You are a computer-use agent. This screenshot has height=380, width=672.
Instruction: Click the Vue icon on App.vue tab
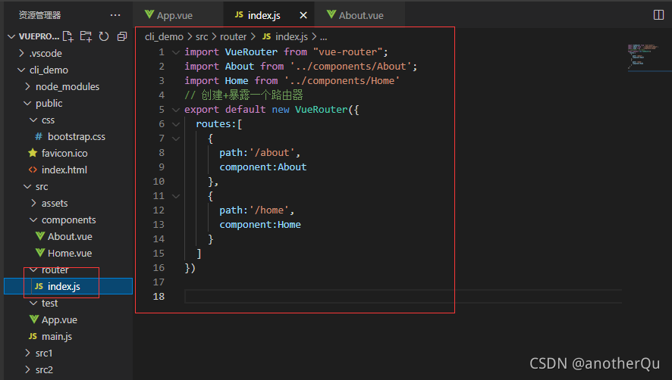pos(149,14)
